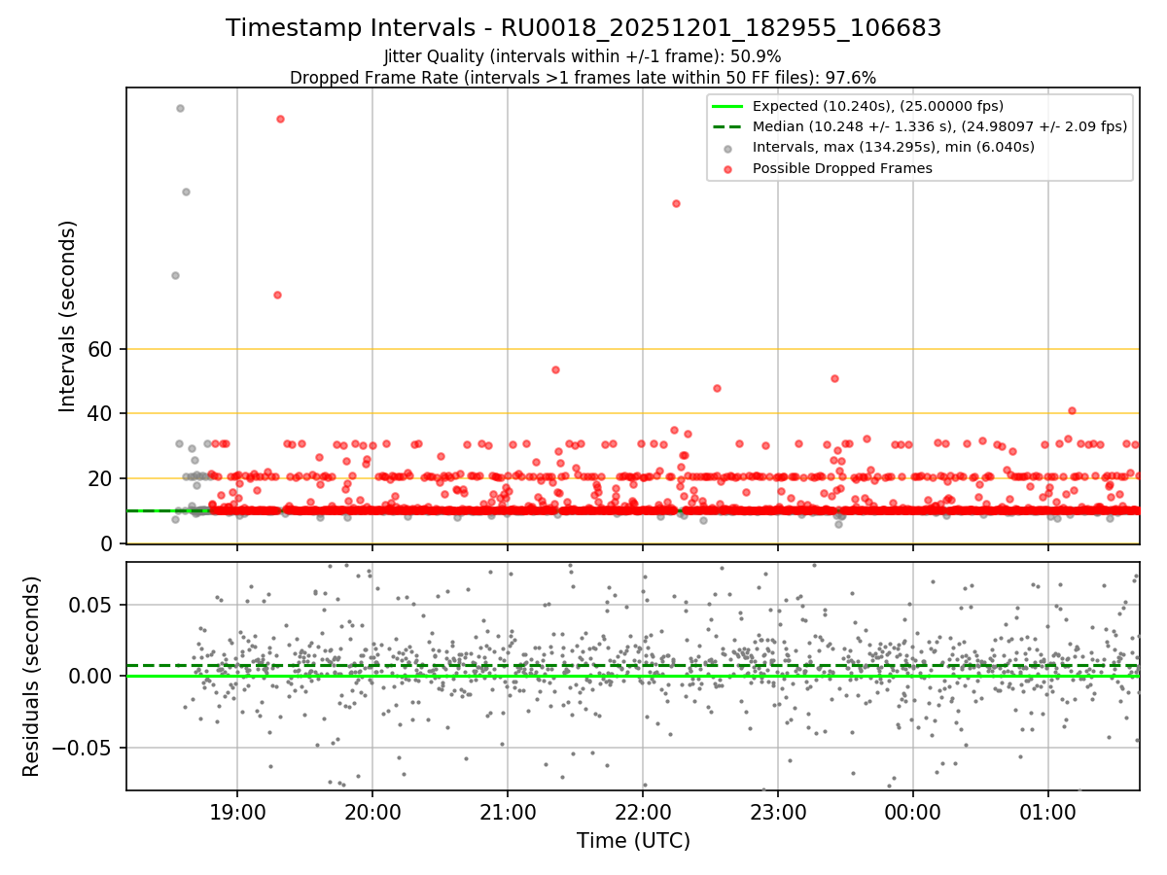1167x875 pixels.
Task: Click the red Possible Dropped Frames legend marker
Action: (728, 168)
